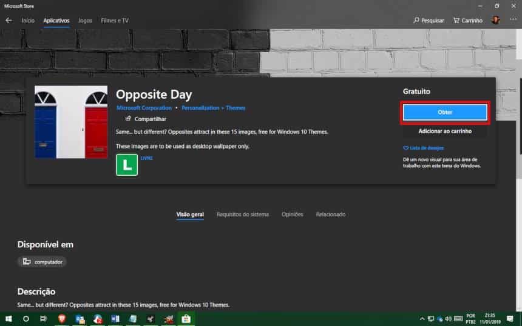Add to Lista de desejos wishlist
The image size is (522, 326).
pyautogui.click(x=424, y=148)
